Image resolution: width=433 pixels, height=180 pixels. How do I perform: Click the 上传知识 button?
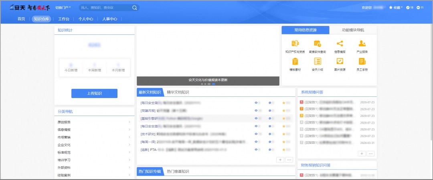(94, 93)
